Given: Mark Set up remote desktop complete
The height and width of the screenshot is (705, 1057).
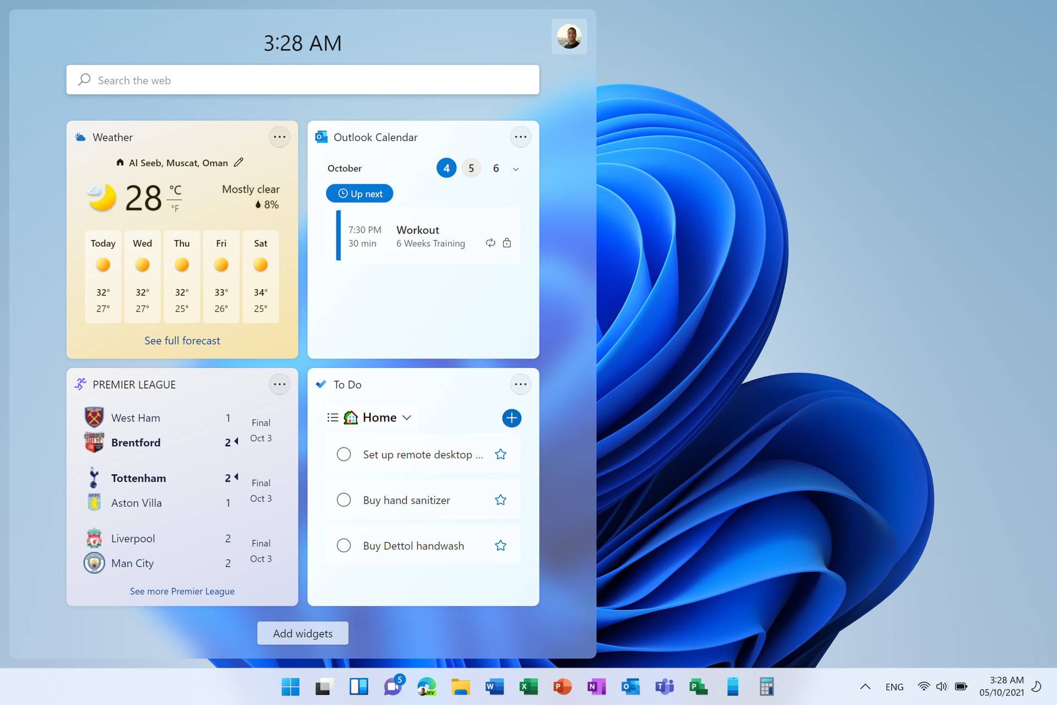Looking at the screenshot, I should click(x=344, y=454).
